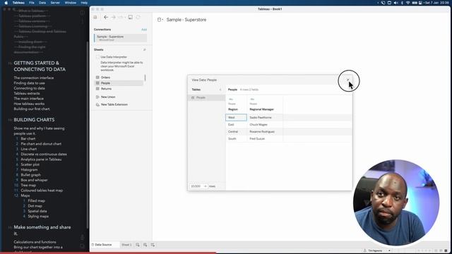This screenshot has height=254, width=452.
Task: Click the South cell
Action: coord(236,138)
